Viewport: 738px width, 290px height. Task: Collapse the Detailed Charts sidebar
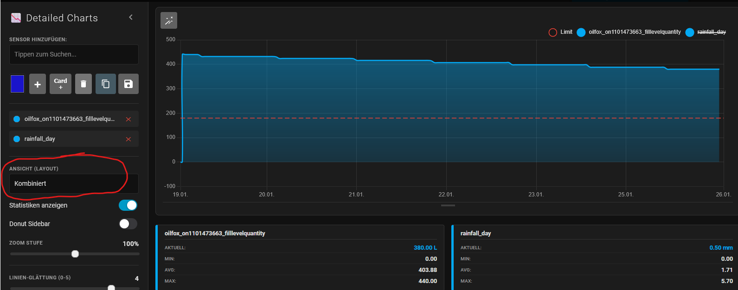(131, 18)
